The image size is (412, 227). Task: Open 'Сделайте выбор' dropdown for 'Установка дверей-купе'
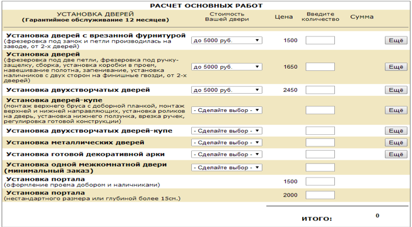227,110
